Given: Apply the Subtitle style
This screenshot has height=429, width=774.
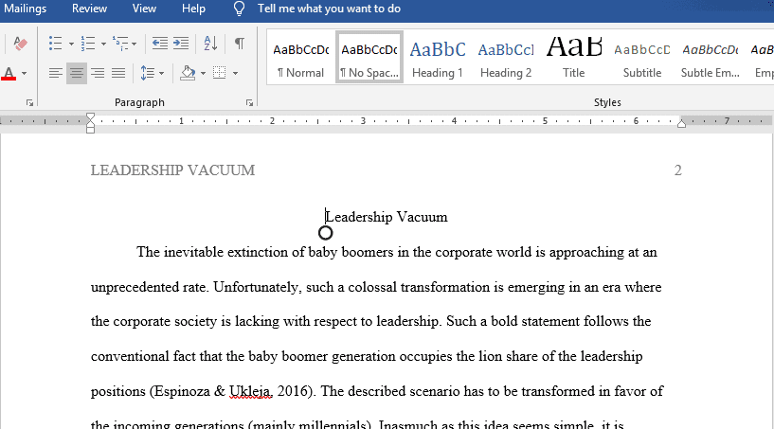Looking at the screenshot, I should coord(641,57).
